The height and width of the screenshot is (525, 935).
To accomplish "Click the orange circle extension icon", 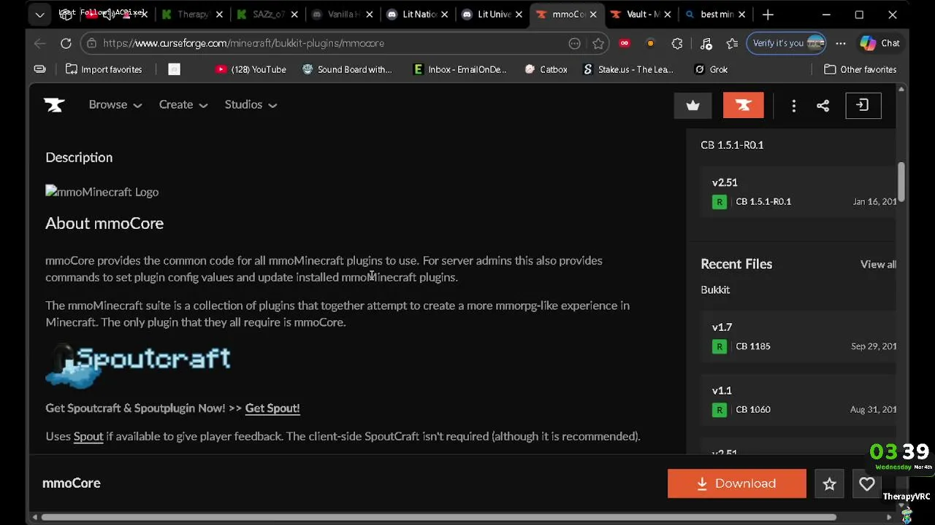I will click(x=650, y=43).
